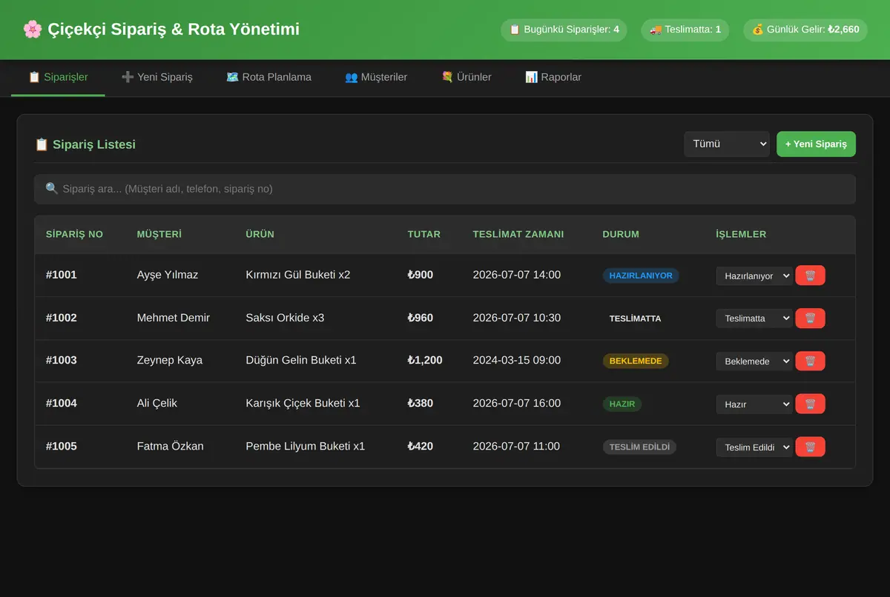Click the Çiçekçi Sipariş & Rota Yönetimi title
The width and height of the screenshot is (890, 597).
161,30
